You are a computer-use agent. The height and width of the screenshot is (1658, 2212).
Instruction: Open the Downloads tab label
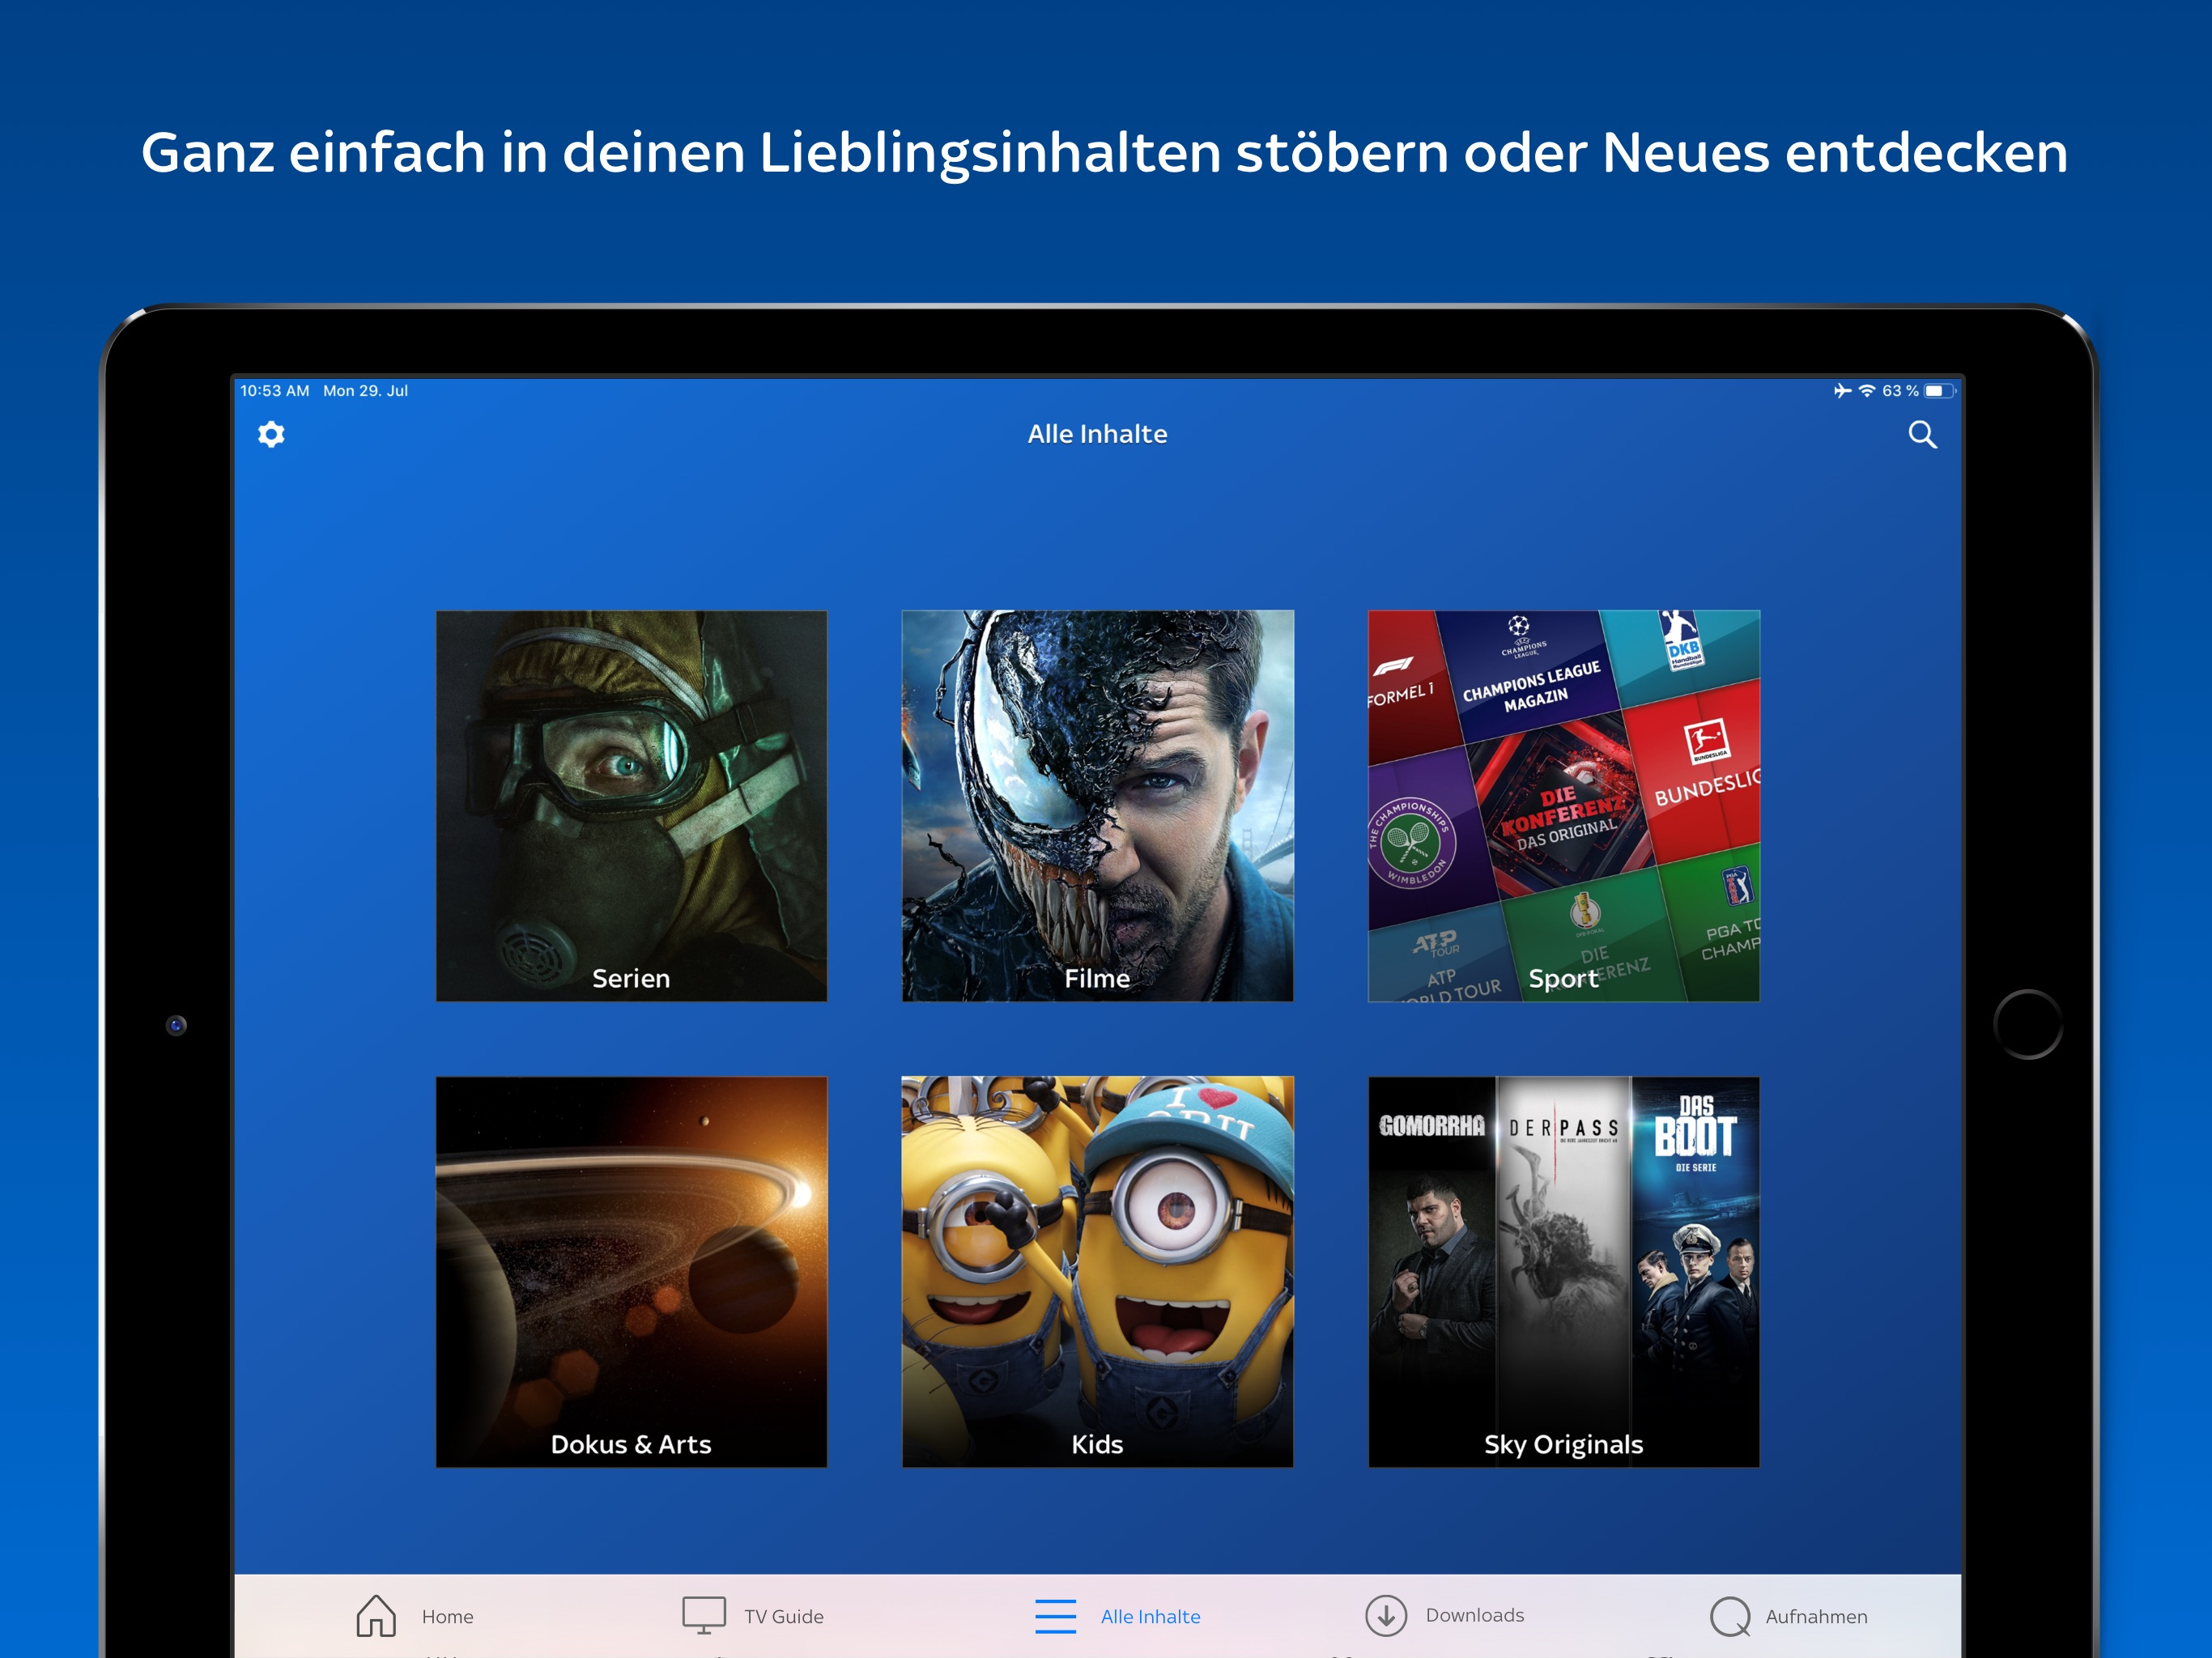pyautogui.click(x=1474, y=1615)
